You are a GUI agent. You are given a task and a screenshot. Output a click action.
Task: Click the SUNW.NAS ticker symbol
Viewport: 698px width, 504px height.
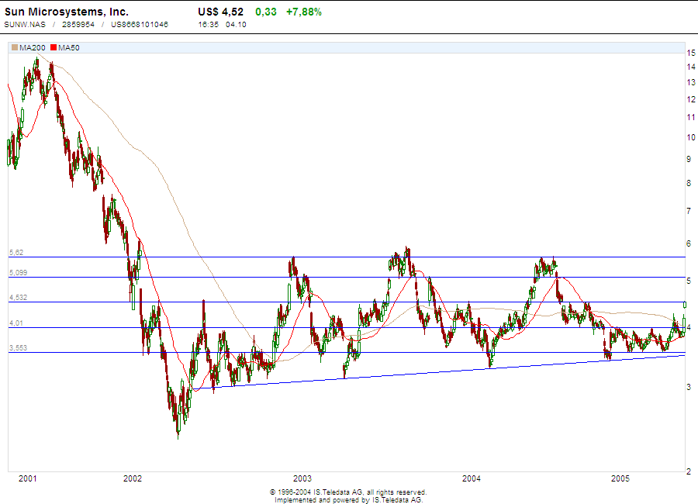25,25
